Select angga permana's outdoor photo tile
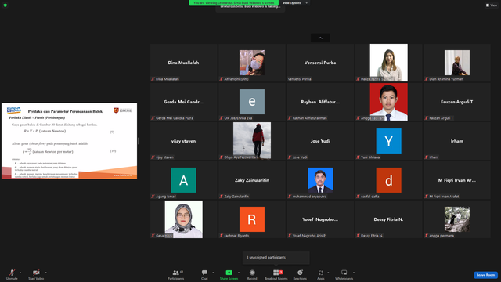Image resolution: width=501 pixels, height=282 pixels. (457, 219)
